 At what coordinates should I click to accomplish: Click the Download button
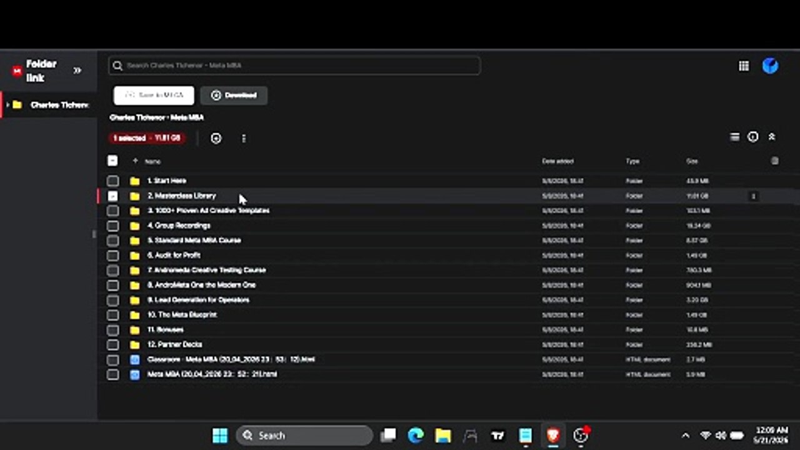pos(234,95)
